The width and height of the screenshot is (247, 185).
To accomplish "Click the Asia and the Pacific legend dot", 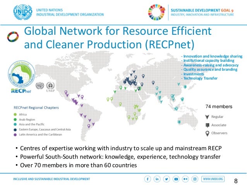I will (x=15, y=124).
